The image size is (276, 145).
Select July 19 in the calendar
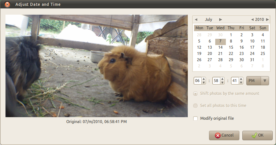pos(199,53)
